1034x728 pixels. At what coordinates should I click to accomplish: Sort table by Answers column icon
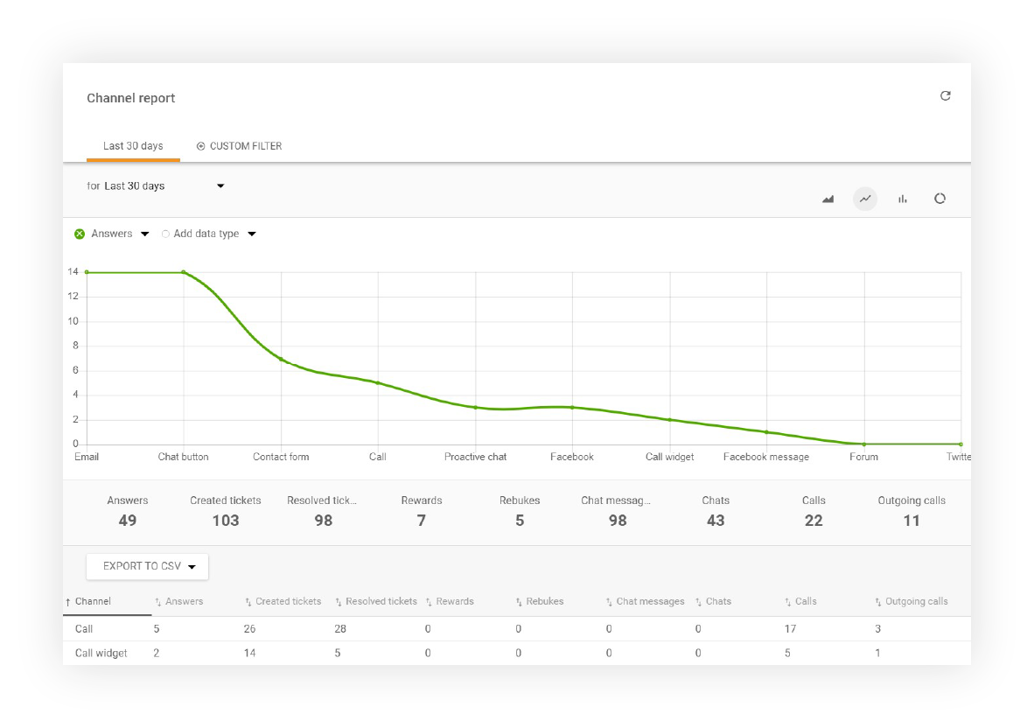[158, 602]
